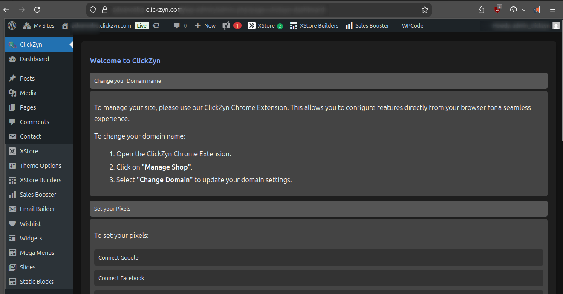Open the My Sites admin menu
Screen dimensions: 563x294
click(39, 25)
